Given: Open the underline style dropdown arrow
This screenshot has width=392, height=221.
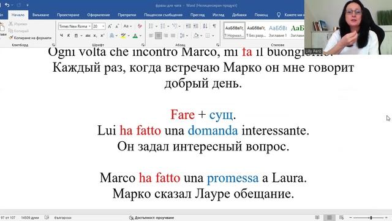Looking at the screenshot, I should coord(81,36).
